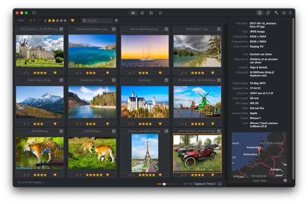Switch to single image viewer mode
This screenshot has height=204, width=308.
click(x=142, y=13)
